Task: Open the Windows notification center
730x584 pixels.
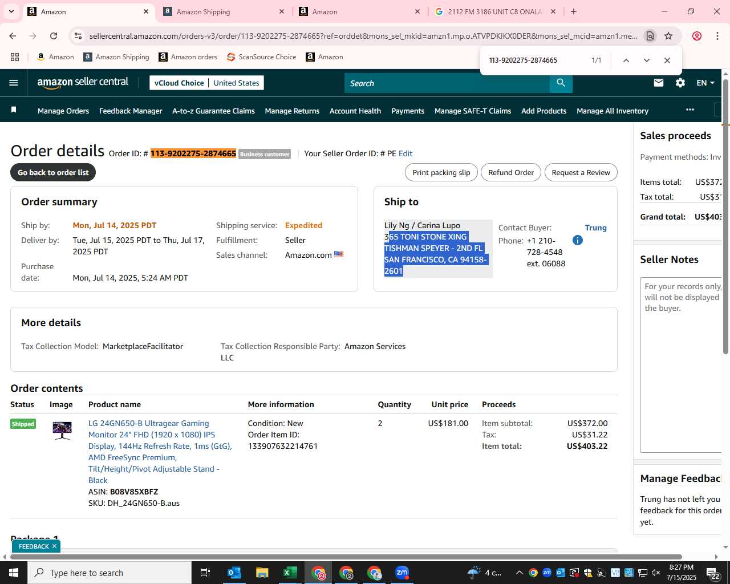Action: click(x=713, y=573)
